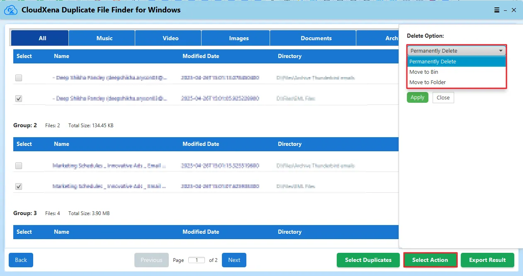
Task: Click the Close button in delete panel
Action: tap(443, 97)
